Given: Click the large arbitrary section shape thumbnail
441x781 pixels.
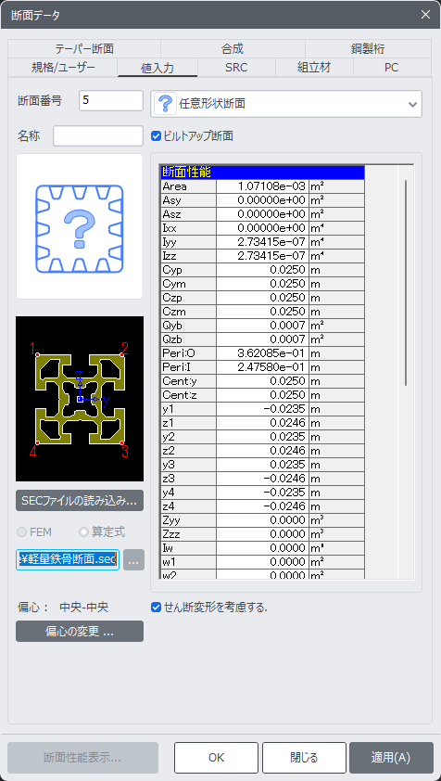Looking at the screenshot, I should (80, 226).
